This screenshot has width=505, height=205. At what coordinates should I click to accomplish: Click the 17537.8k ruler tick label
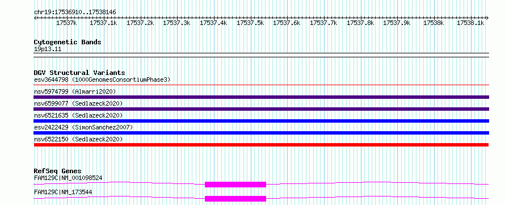click(x=360, y=23)
